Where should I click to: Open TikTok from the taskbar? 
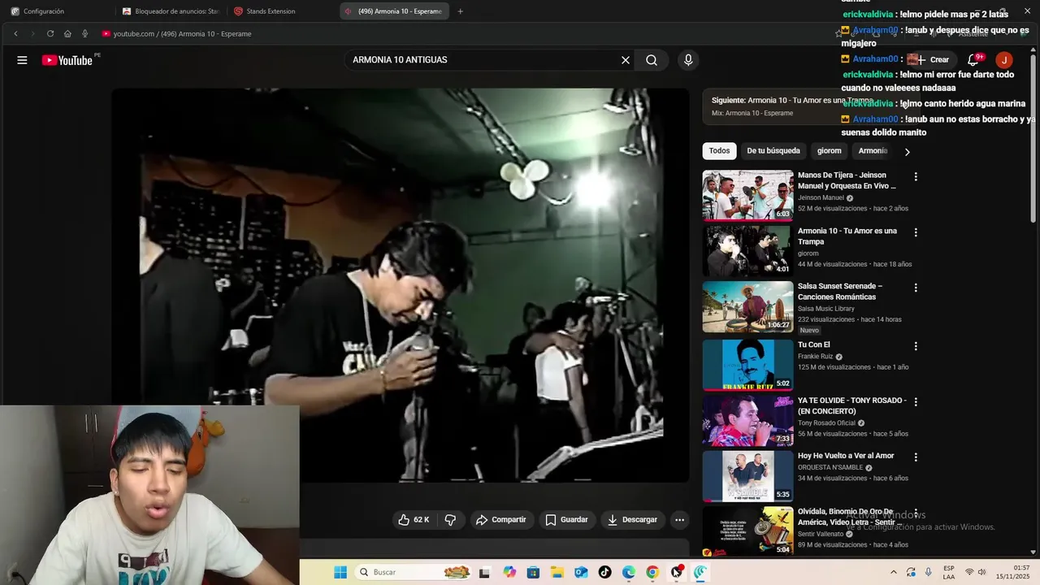[x=604, y=572]
